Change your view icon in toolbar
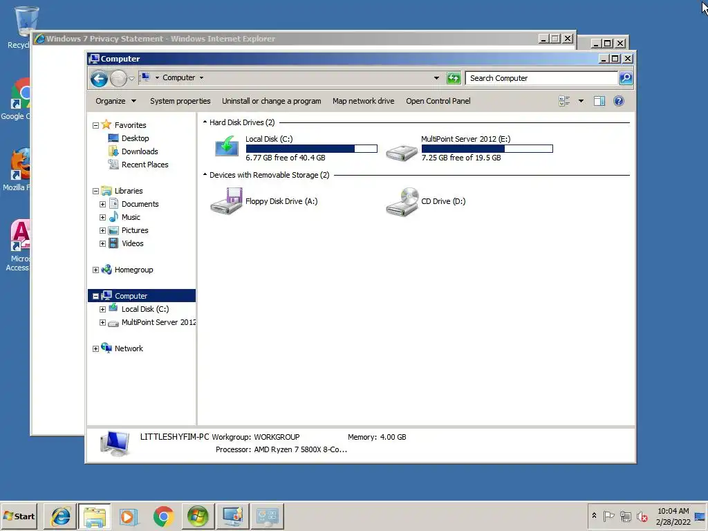The height and width of the screenshot is (531, 708). (564, 101)
